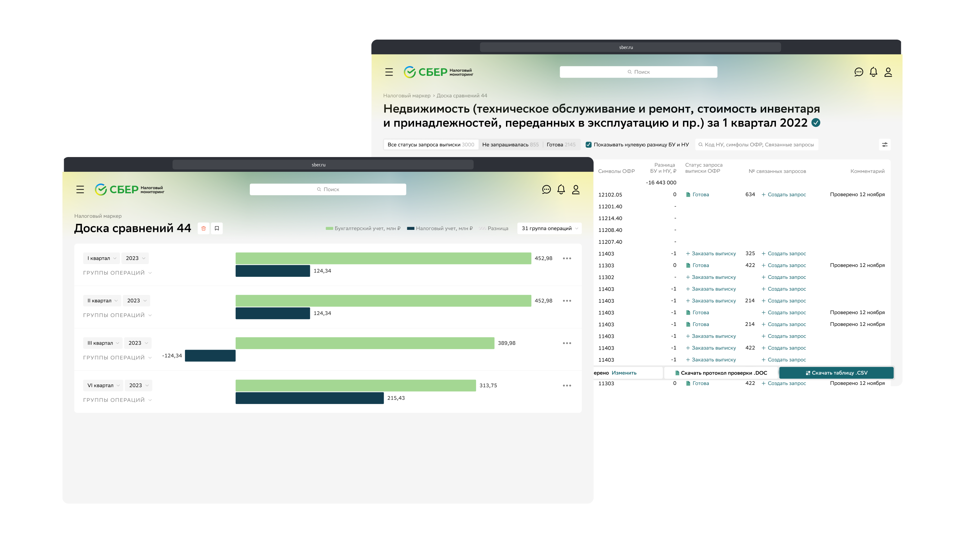Open hamburger menu in back window

pos(389,72)
